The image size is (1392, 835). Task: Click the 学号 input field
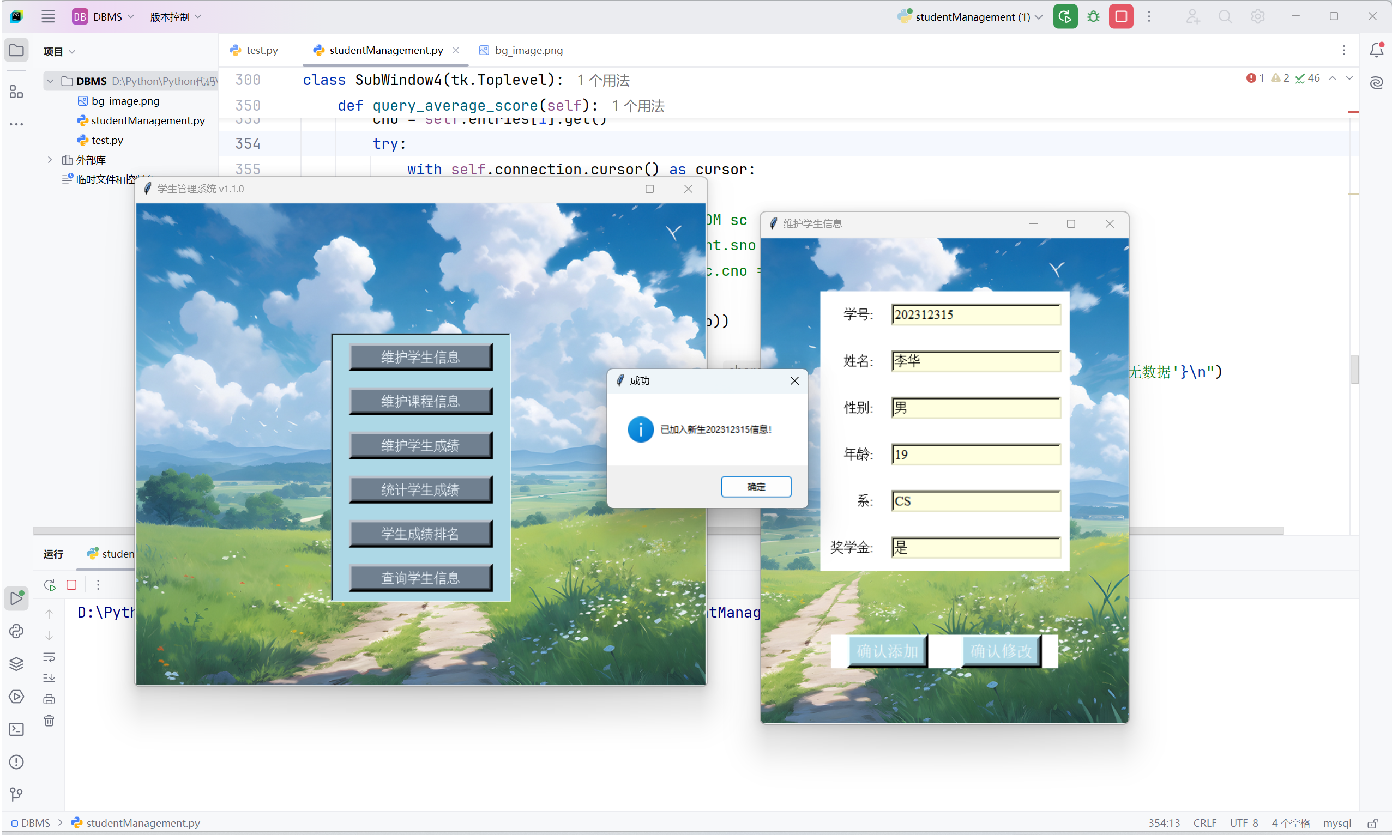975,314
